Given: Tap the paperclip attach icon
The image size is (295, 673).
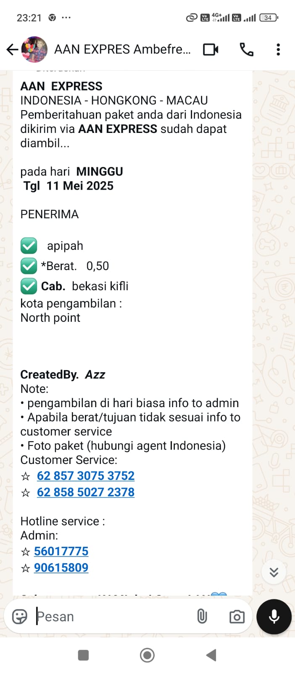Looking at the screenshot, I should (202, 617).
